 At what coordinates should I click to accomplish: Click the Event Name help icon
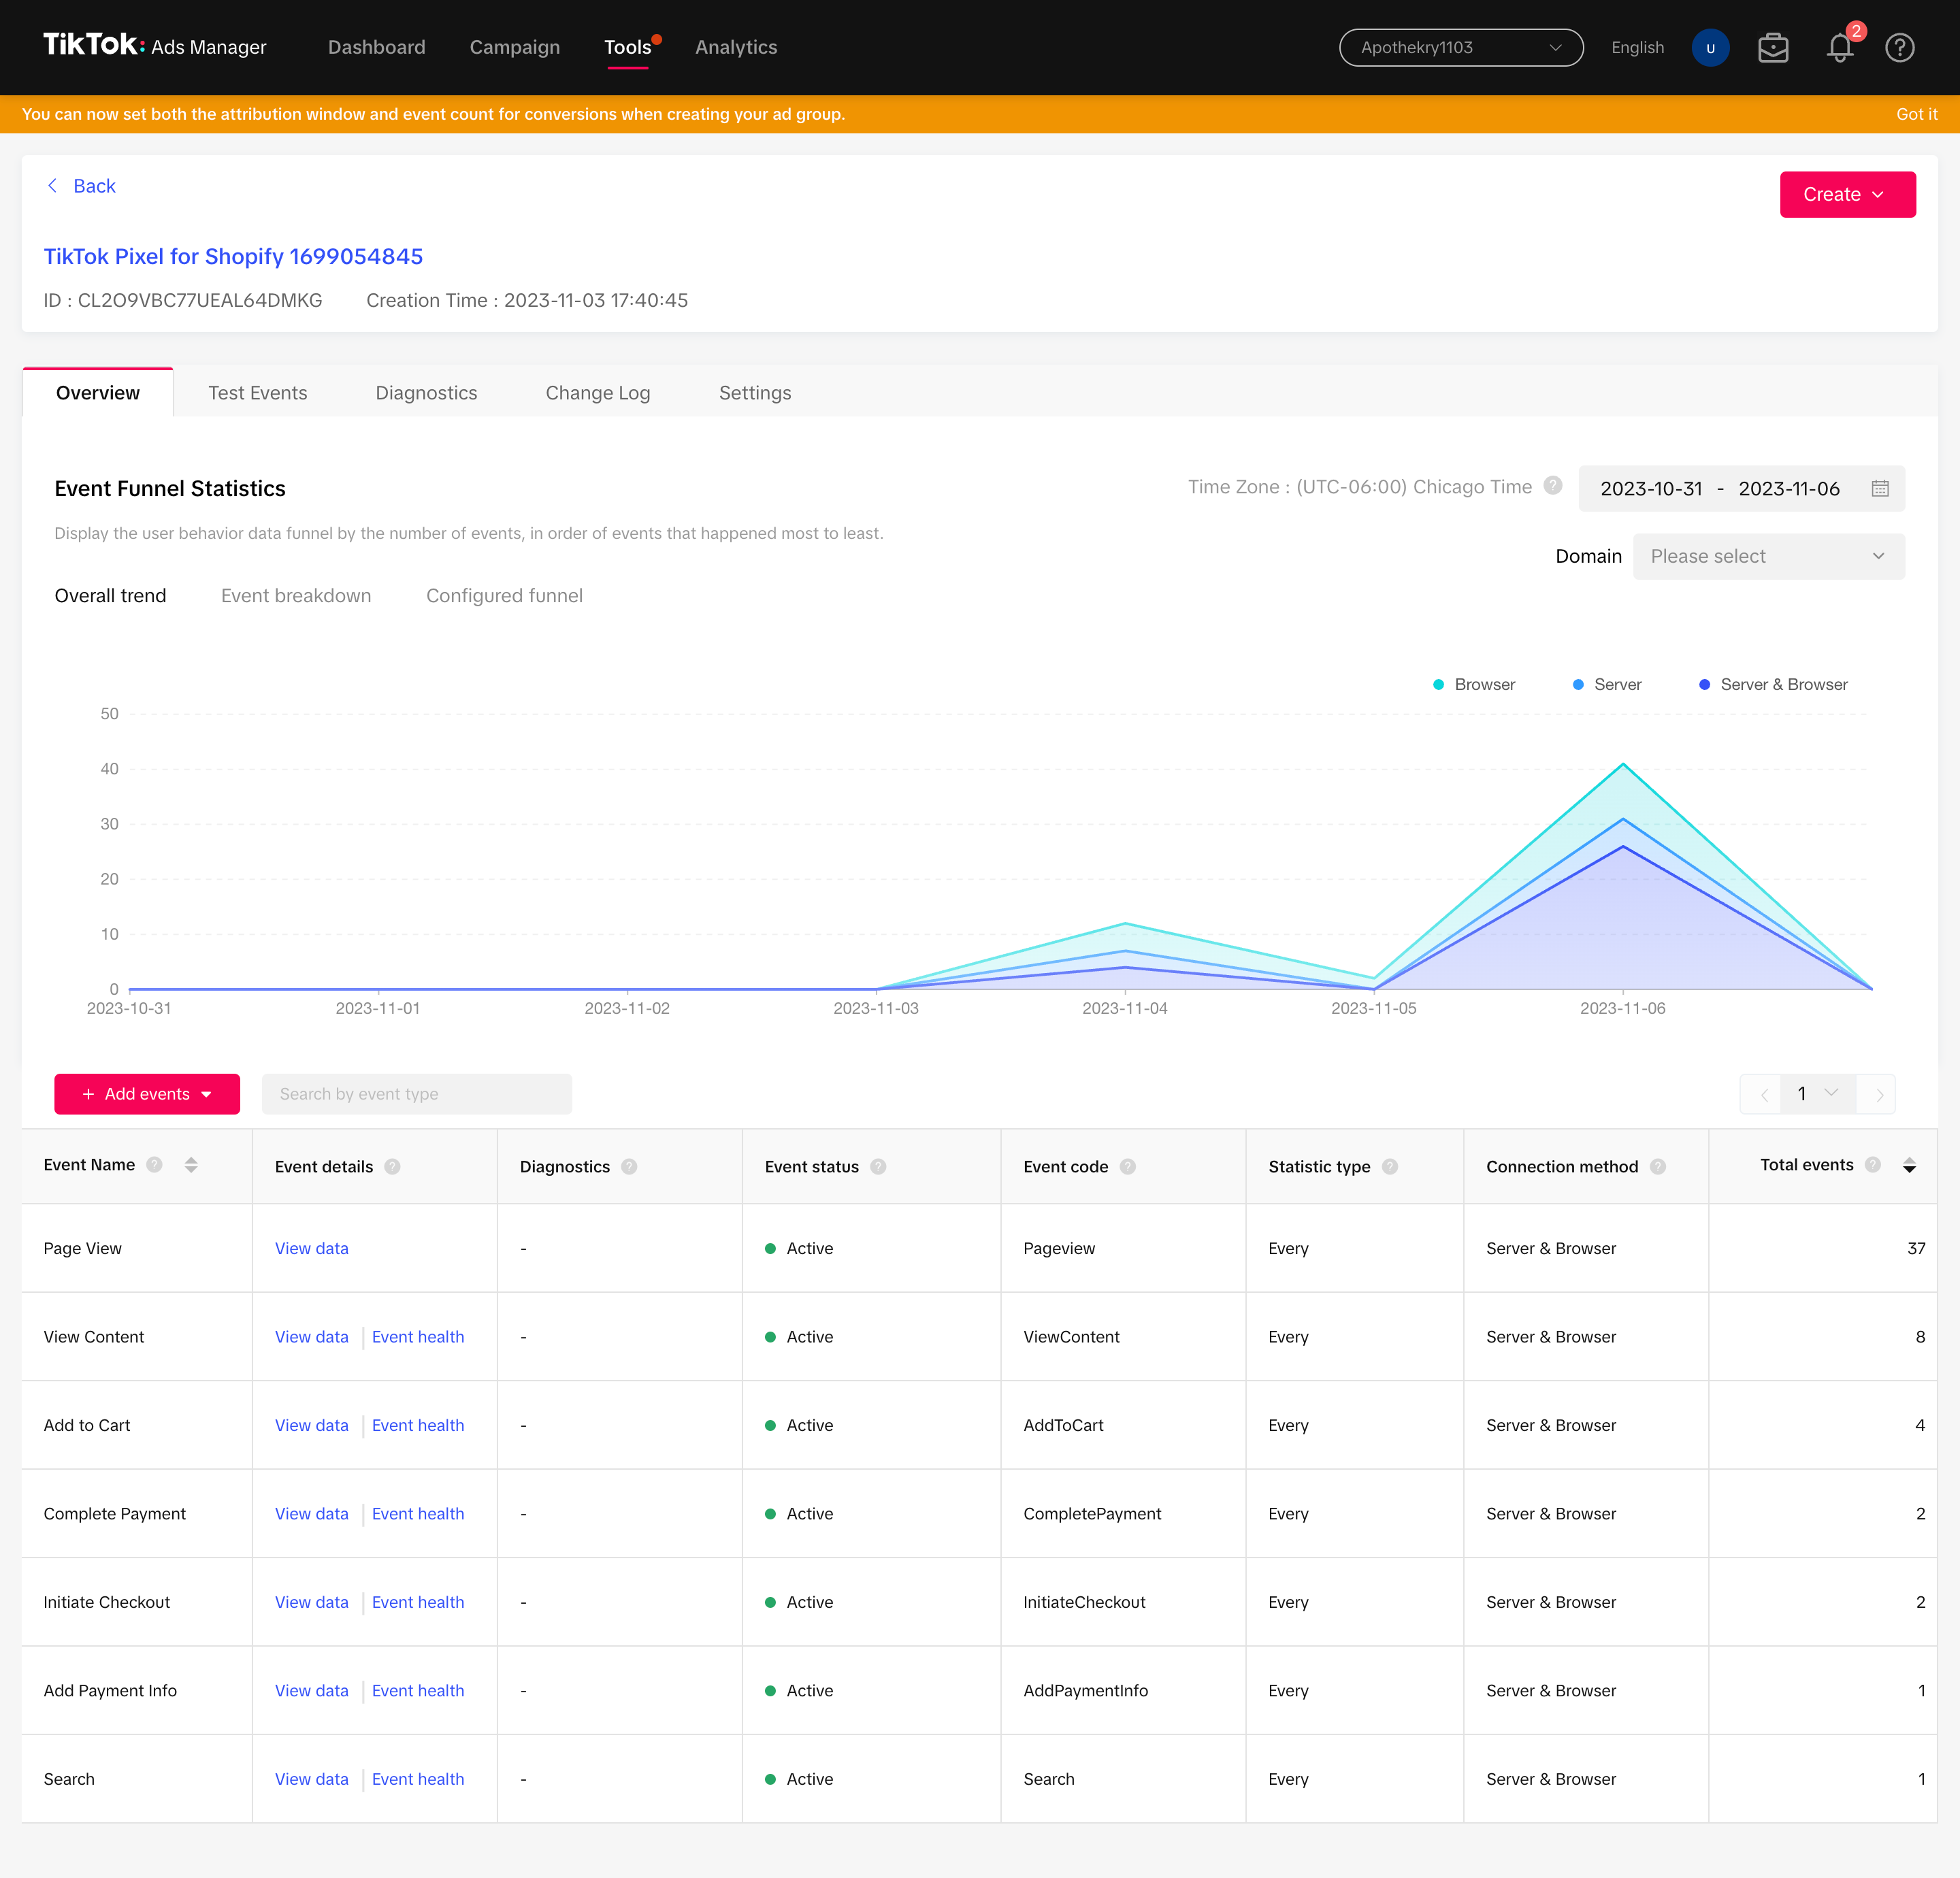point(154,1164)
